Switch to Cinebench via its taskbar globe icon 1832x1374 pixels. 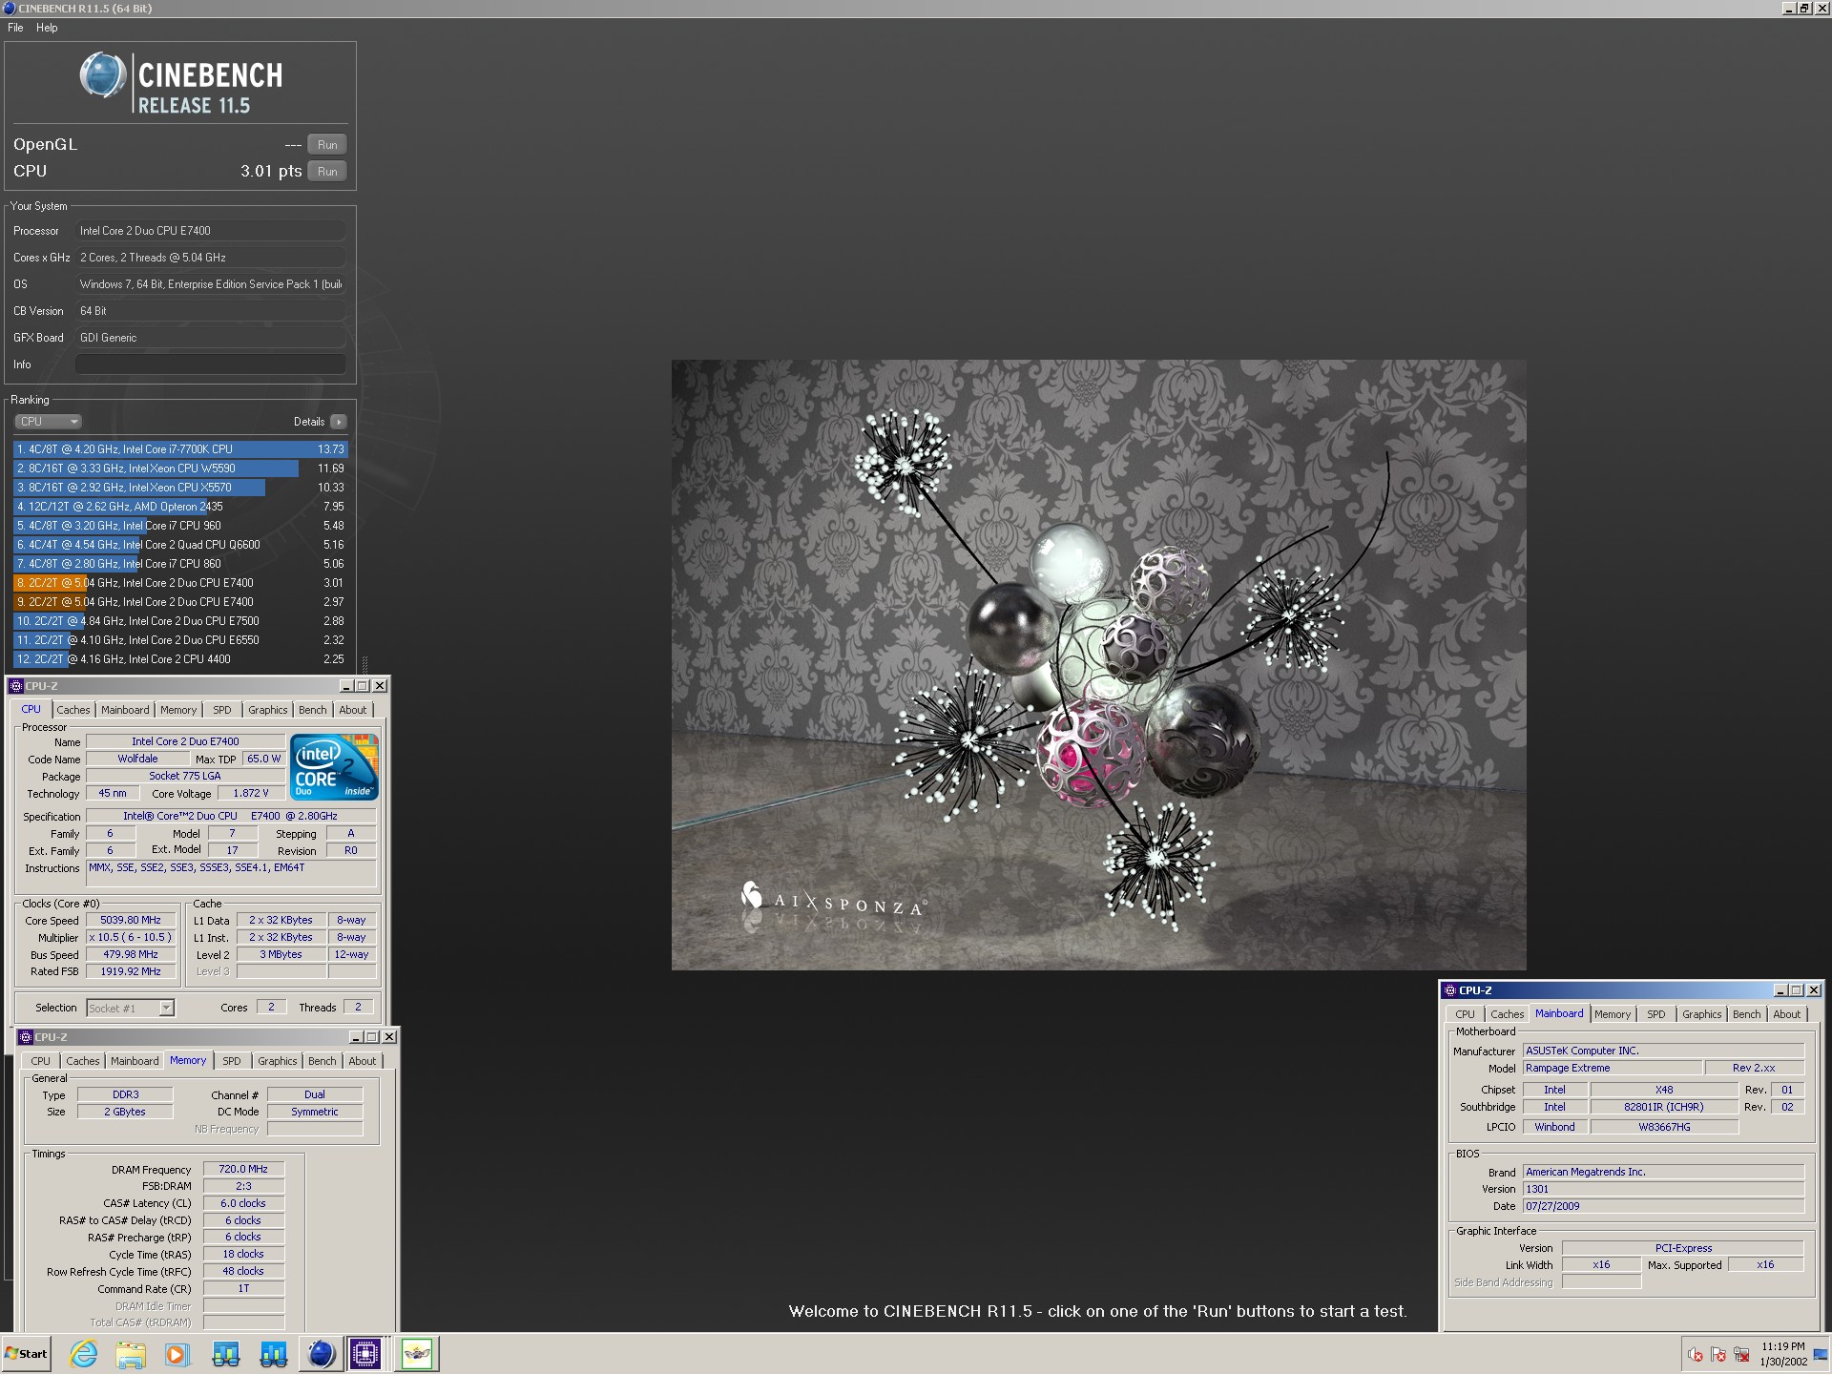pos(322,1353)
